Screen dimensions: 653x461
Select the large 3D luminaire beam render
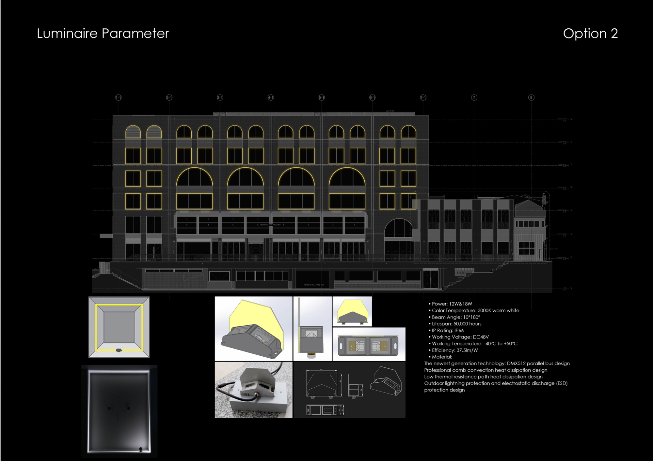click(253, 328)
